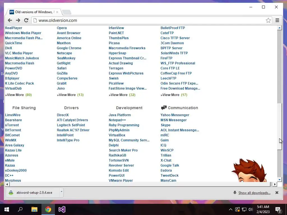The width and height of the screenshot is (287, 215).
Task: Open the Yahoo Messenger link
Action: pos(175,115)
